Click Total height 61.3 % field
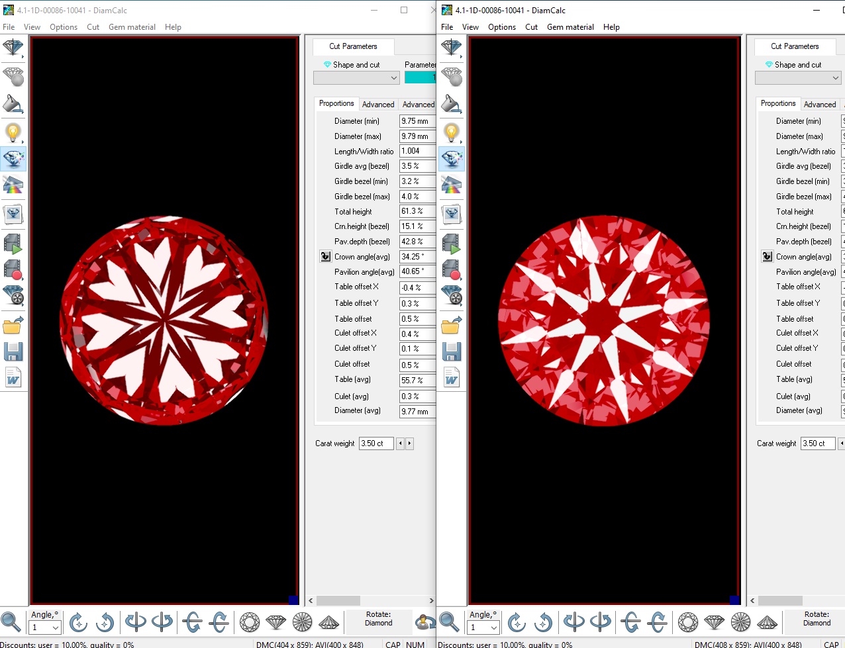The height and width of the screenshot is (648, 845). pyautogui.click(x=417, y=211)
